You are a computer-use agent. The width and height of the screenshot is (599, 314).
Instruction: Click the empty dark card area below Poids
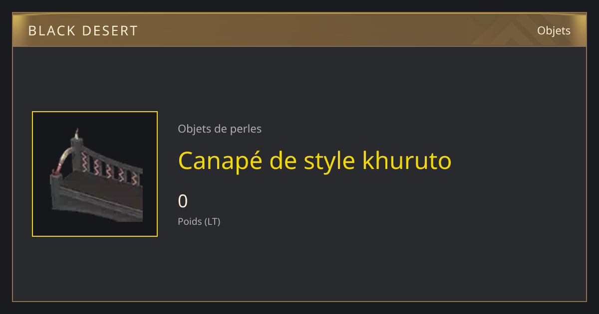[299, 264]
